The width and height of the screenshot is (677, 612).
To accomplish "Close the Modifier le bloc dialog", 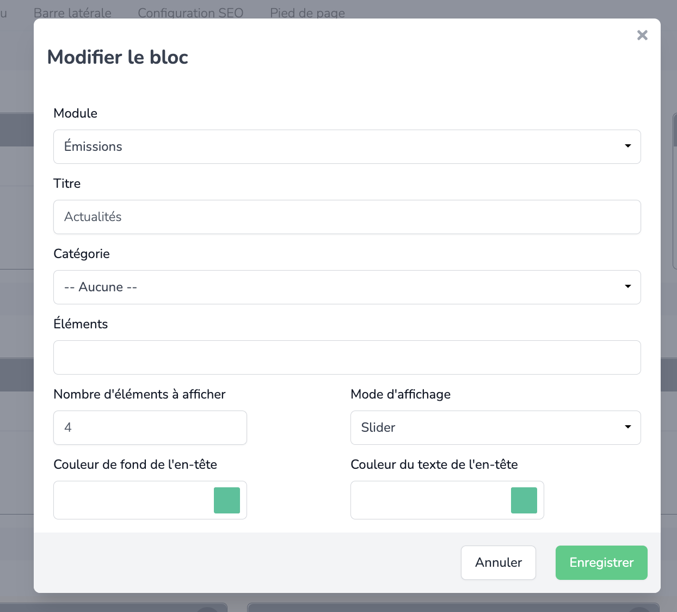I will click(x=642, y=35).
